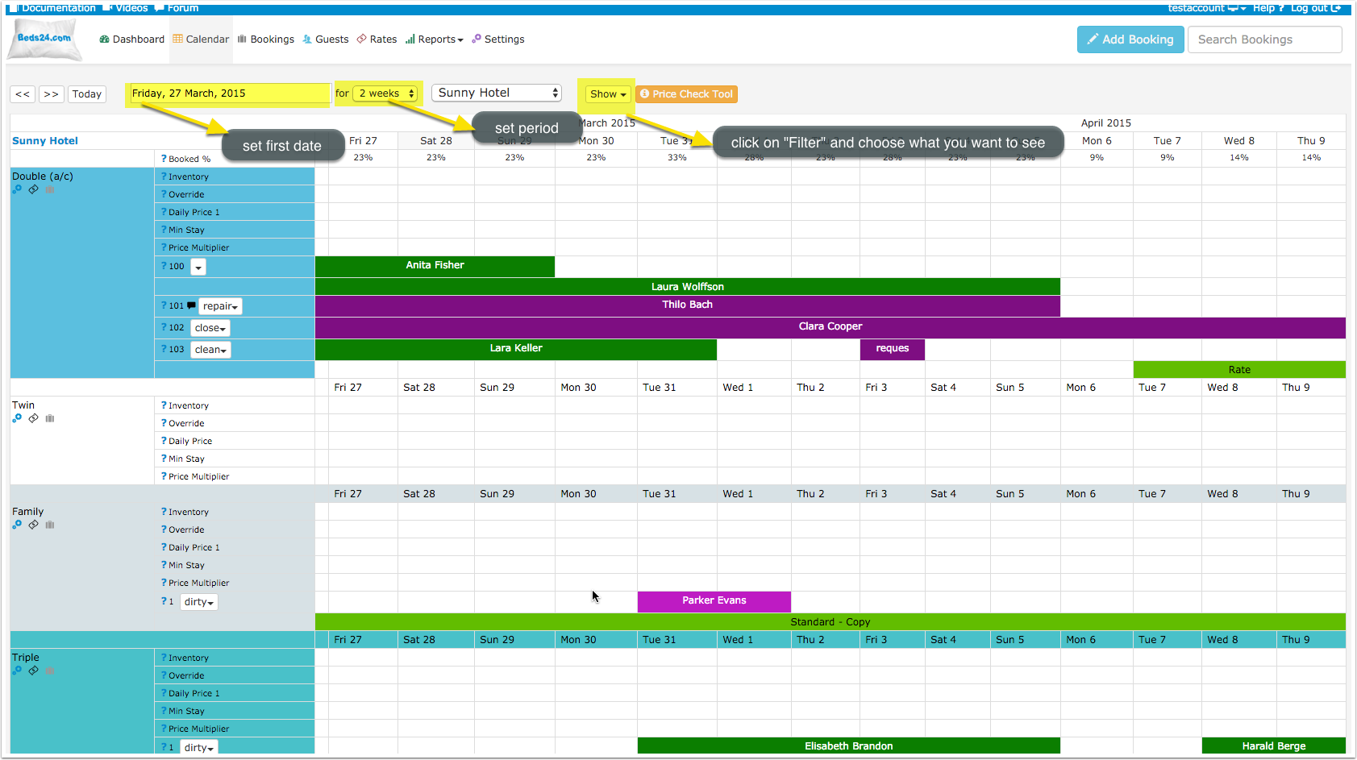Open the Anita Fisher booking bar

[435, 266]
